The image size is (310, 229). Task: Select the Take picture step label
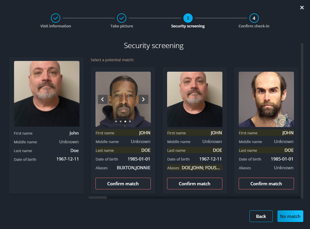[x=121, y=26]
